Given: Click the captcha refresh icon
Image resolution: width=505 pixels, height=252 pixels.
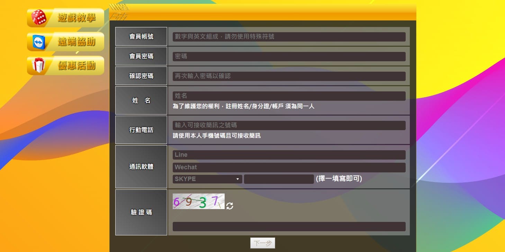Looking at the screenshot, I should point(229,206).
